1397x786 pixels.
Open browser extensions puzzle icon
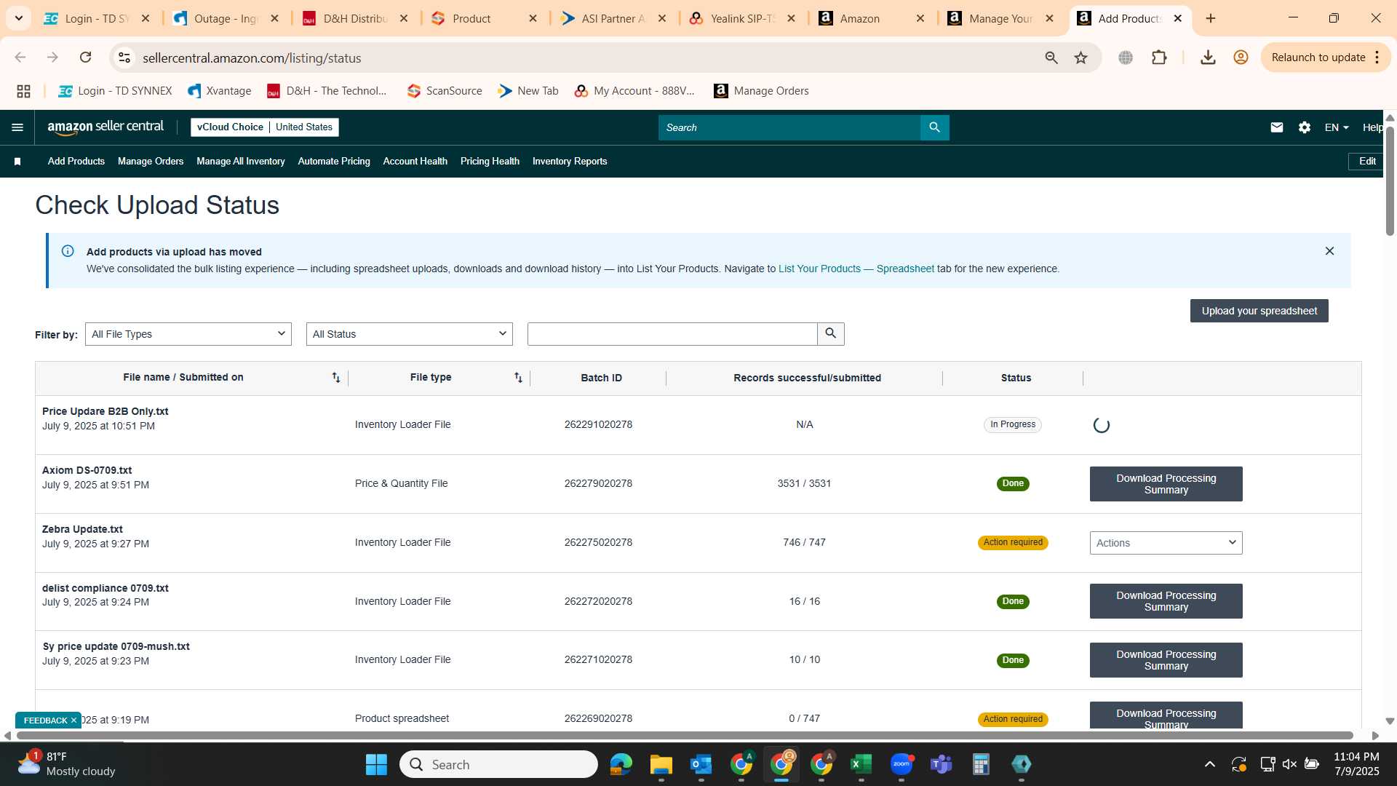pyautogui.click(x=1159, y=57)
